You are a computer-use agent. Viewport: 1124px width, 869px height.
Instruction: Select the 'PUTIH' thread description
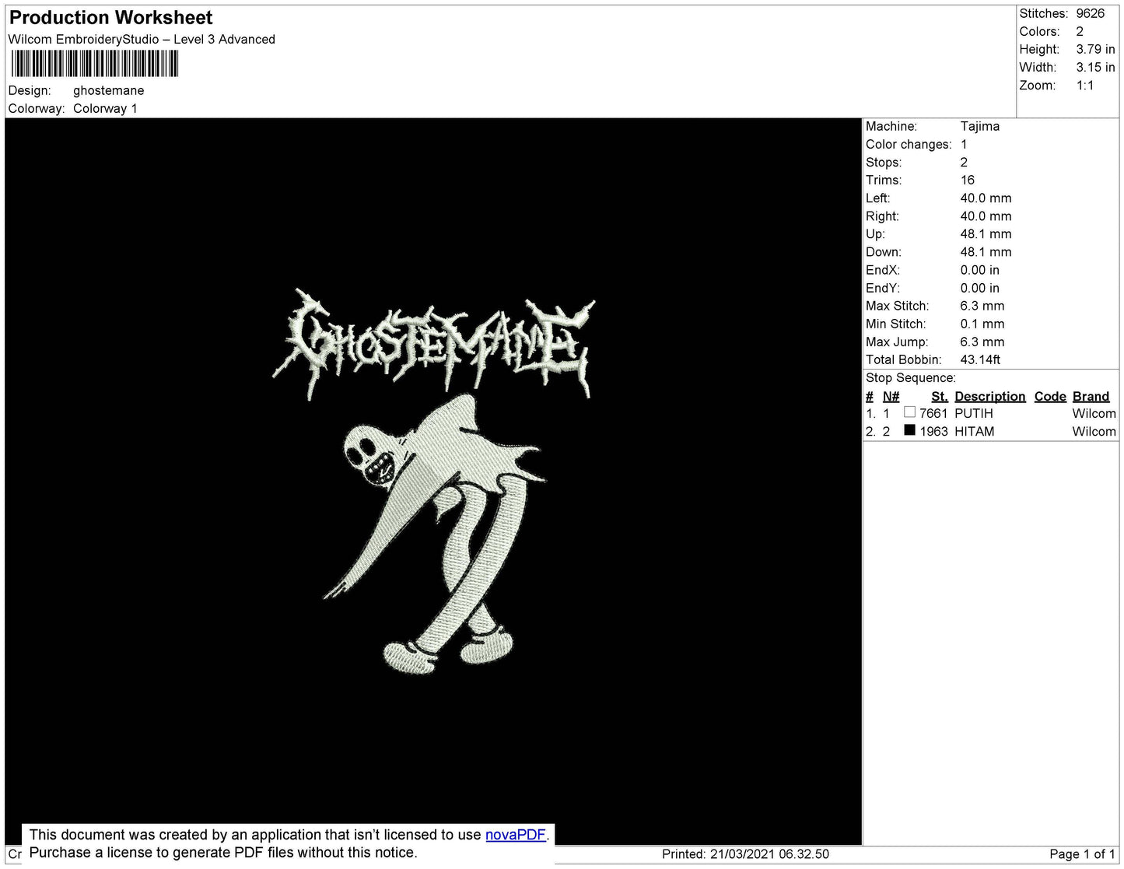[974, 413]
